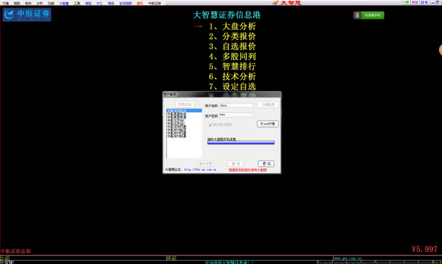The image size is (442, 264).
Task: Click the www.gw.com.cn address in the status bar
Action: click(x=347, y=258)
